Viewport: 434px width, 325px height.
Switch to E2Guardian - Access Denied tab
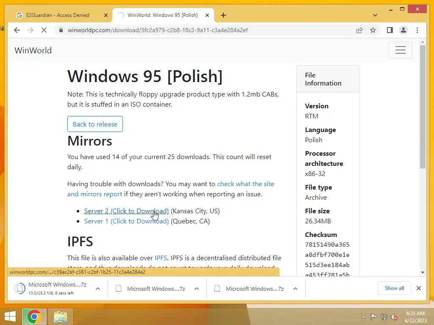coord(58,15)
